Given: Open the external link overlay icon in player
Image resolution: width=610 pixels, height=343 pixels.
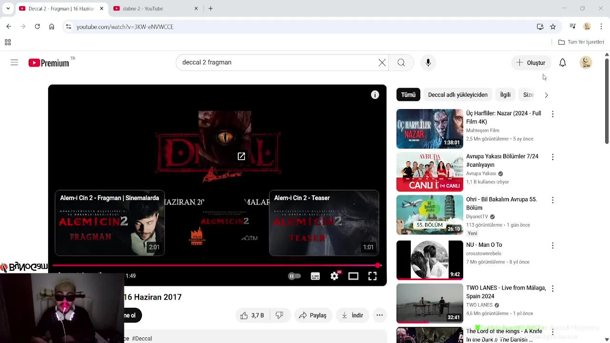Looking at the screenshot, I should coord(241,156).
